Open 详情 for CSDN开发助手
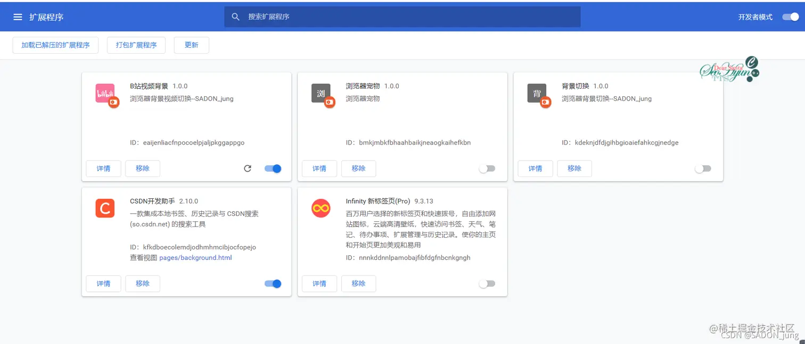 tap(103, 283)
